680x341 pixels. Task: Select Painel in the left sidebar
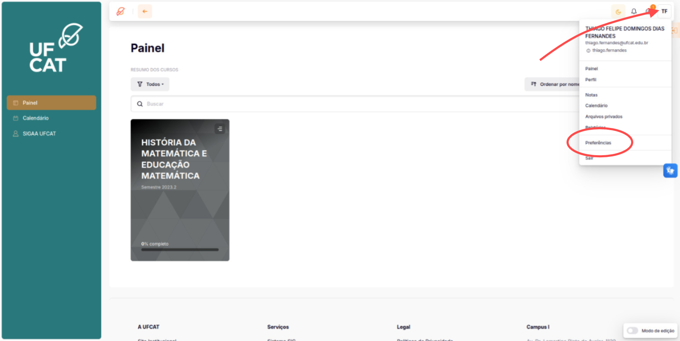click(51, 103)
